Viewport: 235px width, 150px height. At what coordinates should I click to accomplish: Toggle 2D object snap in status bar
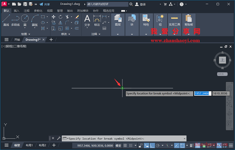(x=182, y=146)
